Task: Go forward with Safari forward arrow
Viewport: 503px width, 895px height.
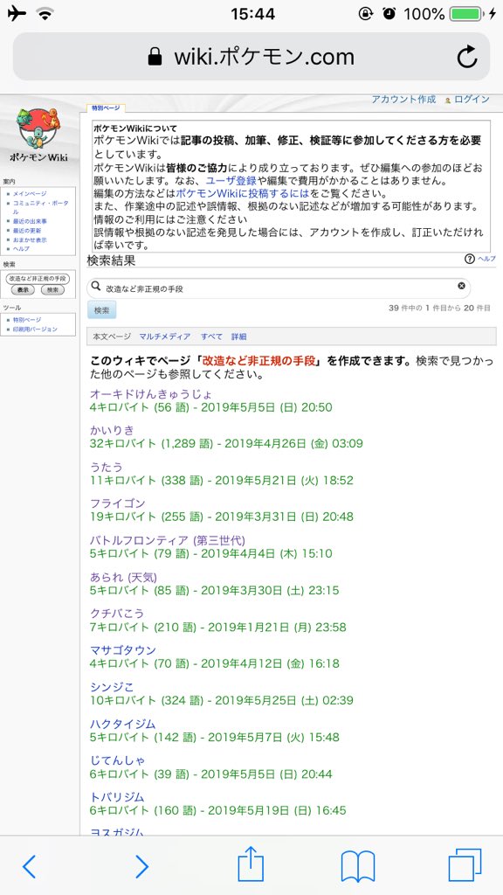Action: pyautogui.click(x=141, y=866)
